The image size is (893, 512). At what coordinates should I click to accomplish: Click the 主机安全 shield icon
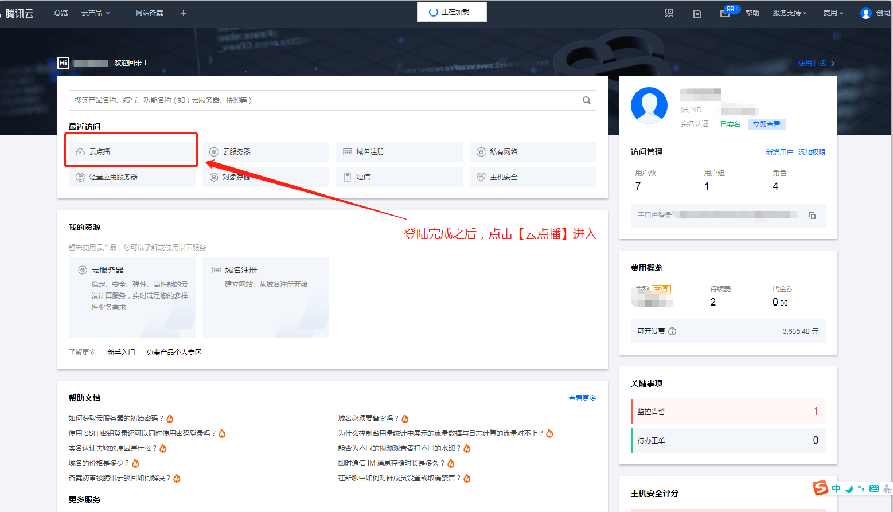click(481, 177)
